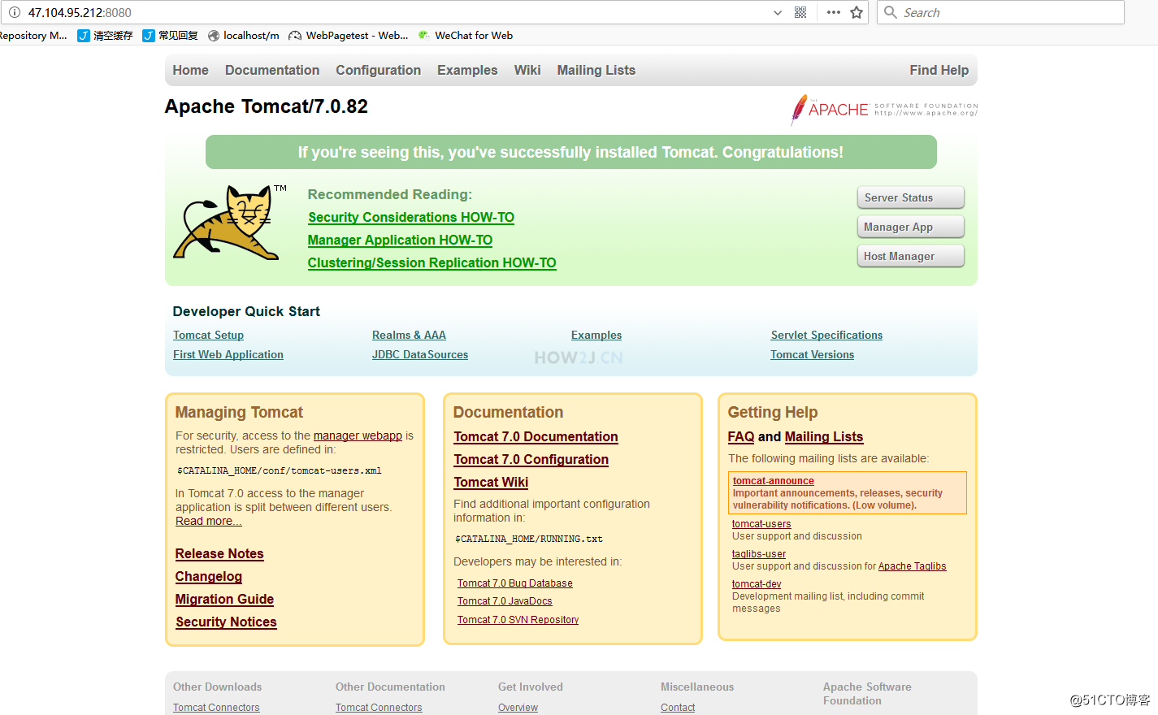This screenshot has height=715, width=1158.
Task: Open Contact link under Miscellaneous
Action: click(678, 708)
